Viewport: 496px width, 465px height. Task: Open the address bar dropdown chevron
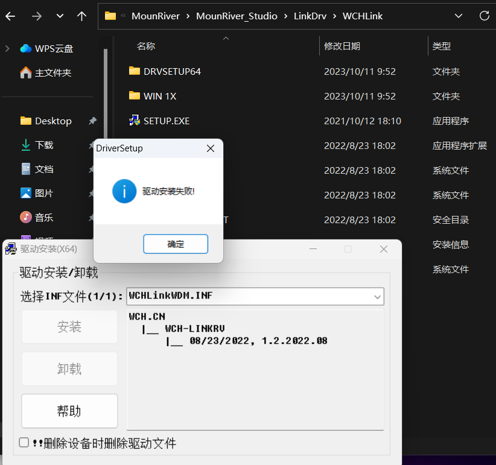click(458, 16)
